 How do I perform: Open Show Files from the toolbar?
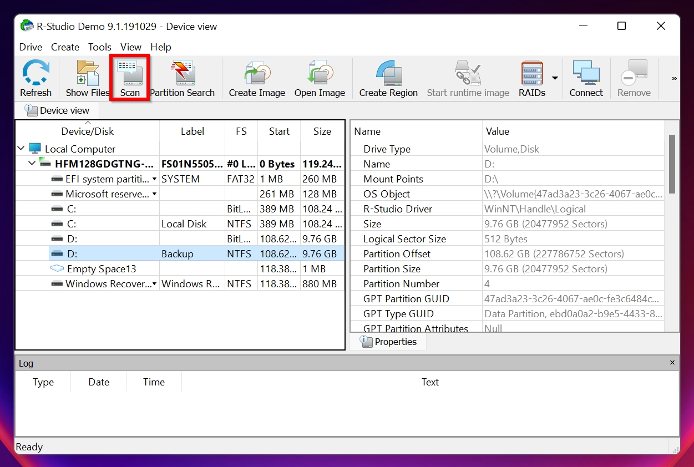click(87, 79)
